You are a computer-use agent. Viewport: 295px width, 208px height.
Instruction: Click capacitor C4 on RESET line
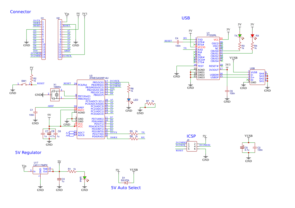click(x=178, y=42)
